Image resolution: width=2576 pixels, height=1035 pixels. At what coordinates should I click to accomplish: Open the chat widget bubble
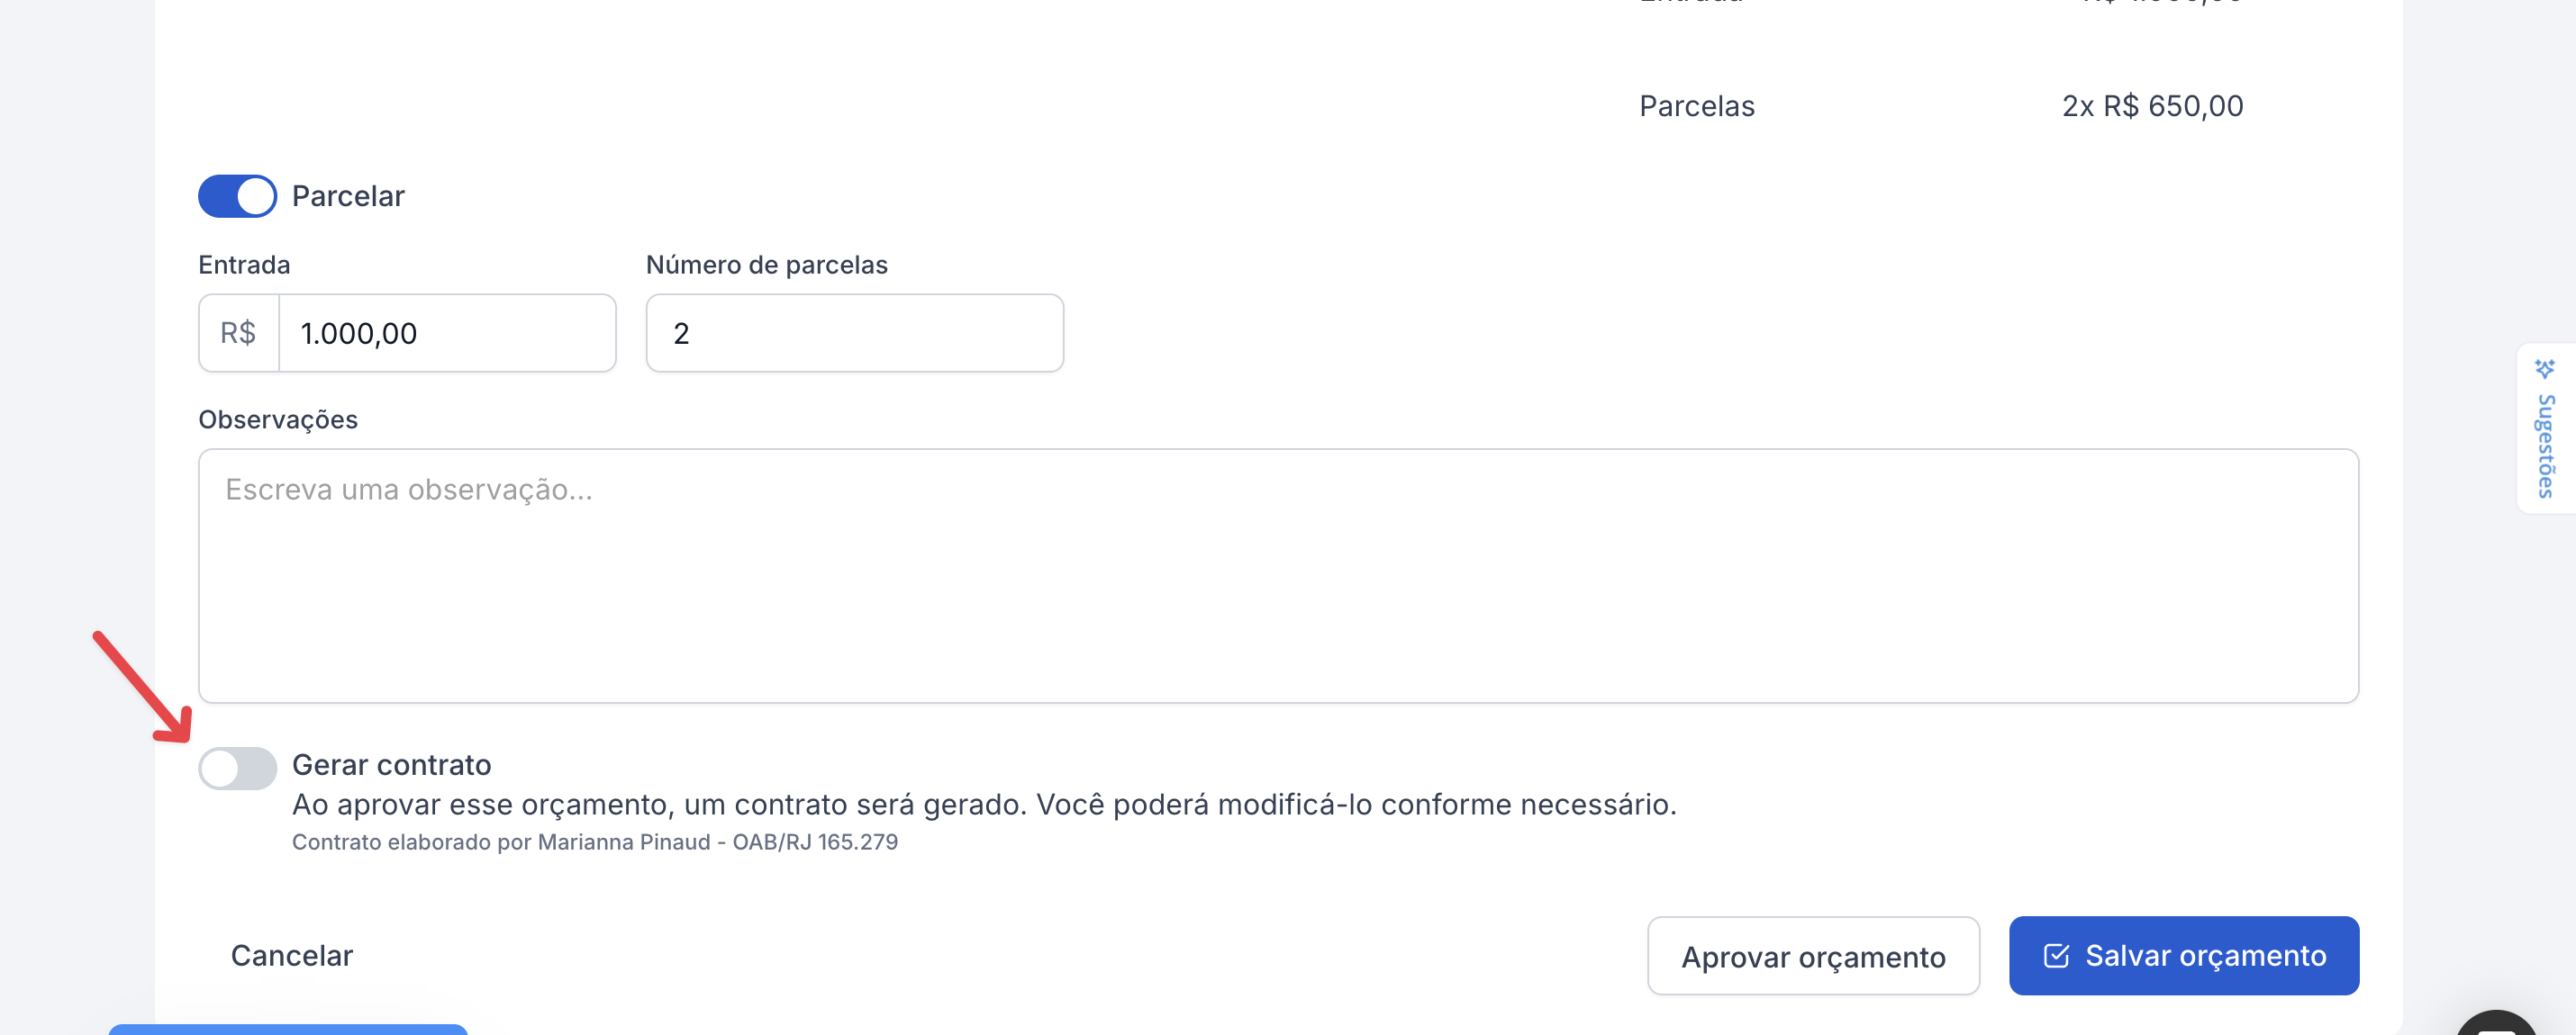[2496, 1025]
